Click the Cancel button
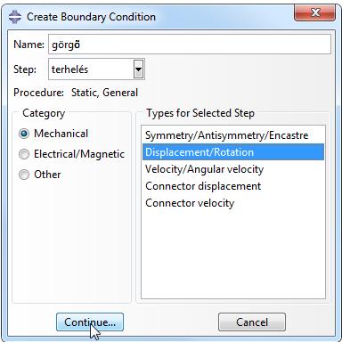The height and width of the screenshot is (342, 342). tap(252, 322)
